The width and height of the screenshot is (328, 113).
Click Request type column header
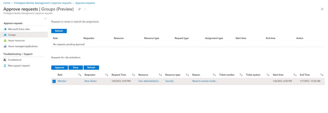181,38
